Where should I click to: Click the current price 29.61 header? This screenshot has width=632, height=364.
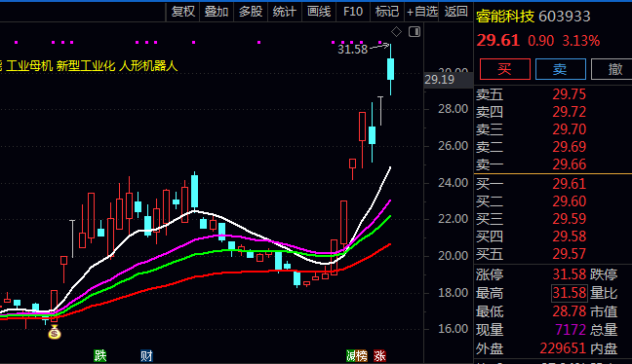(497, 41)
